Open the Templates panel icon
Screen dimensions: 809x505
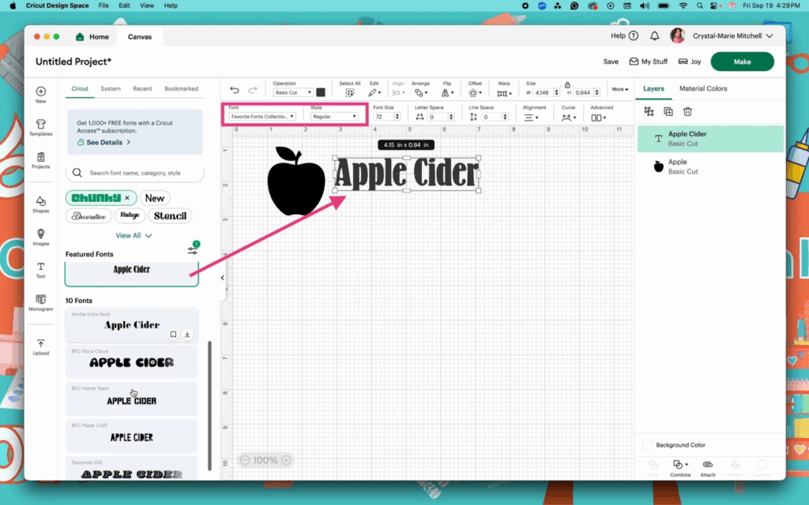[x=40, y=126]
